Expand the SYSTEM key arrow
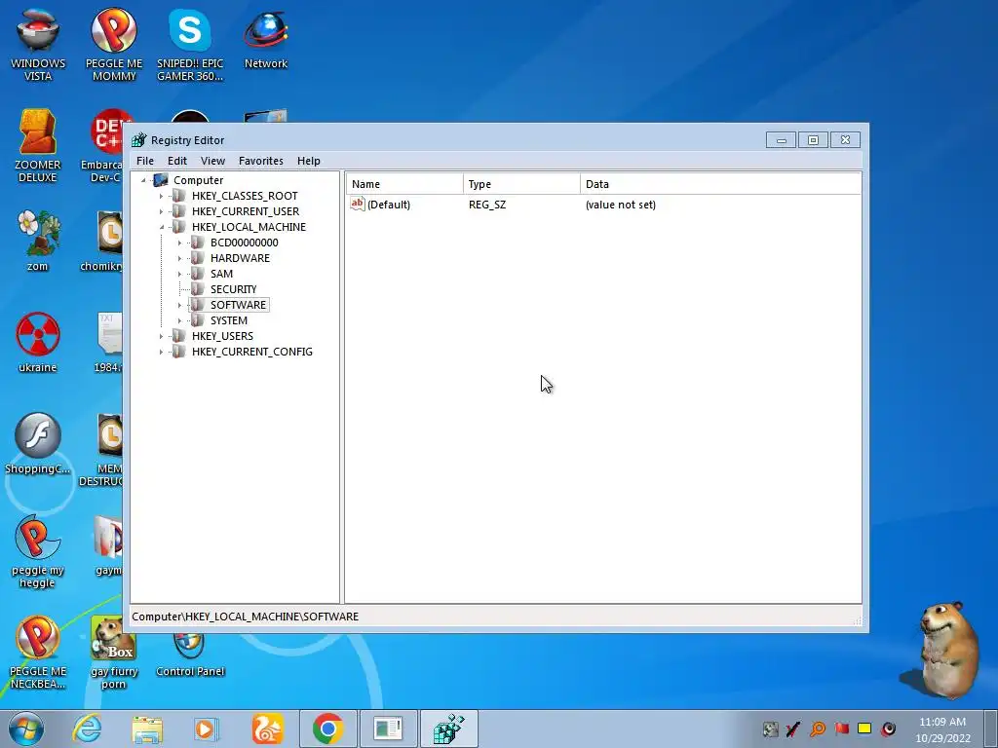Screen dimensions: 998x748 (179, 320)
